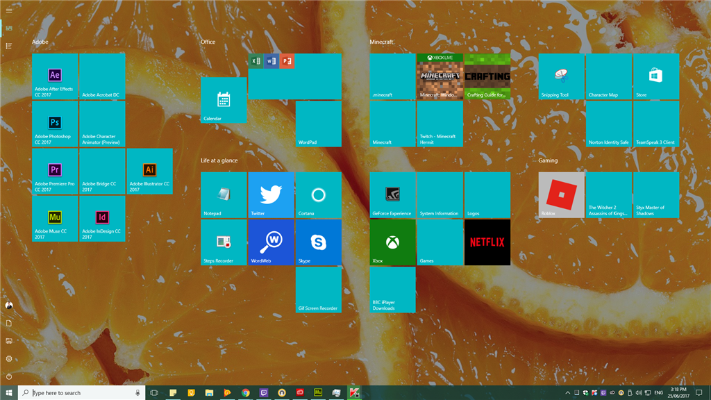
Task: Launch the Cortana tile
Action: pos(319,195)
